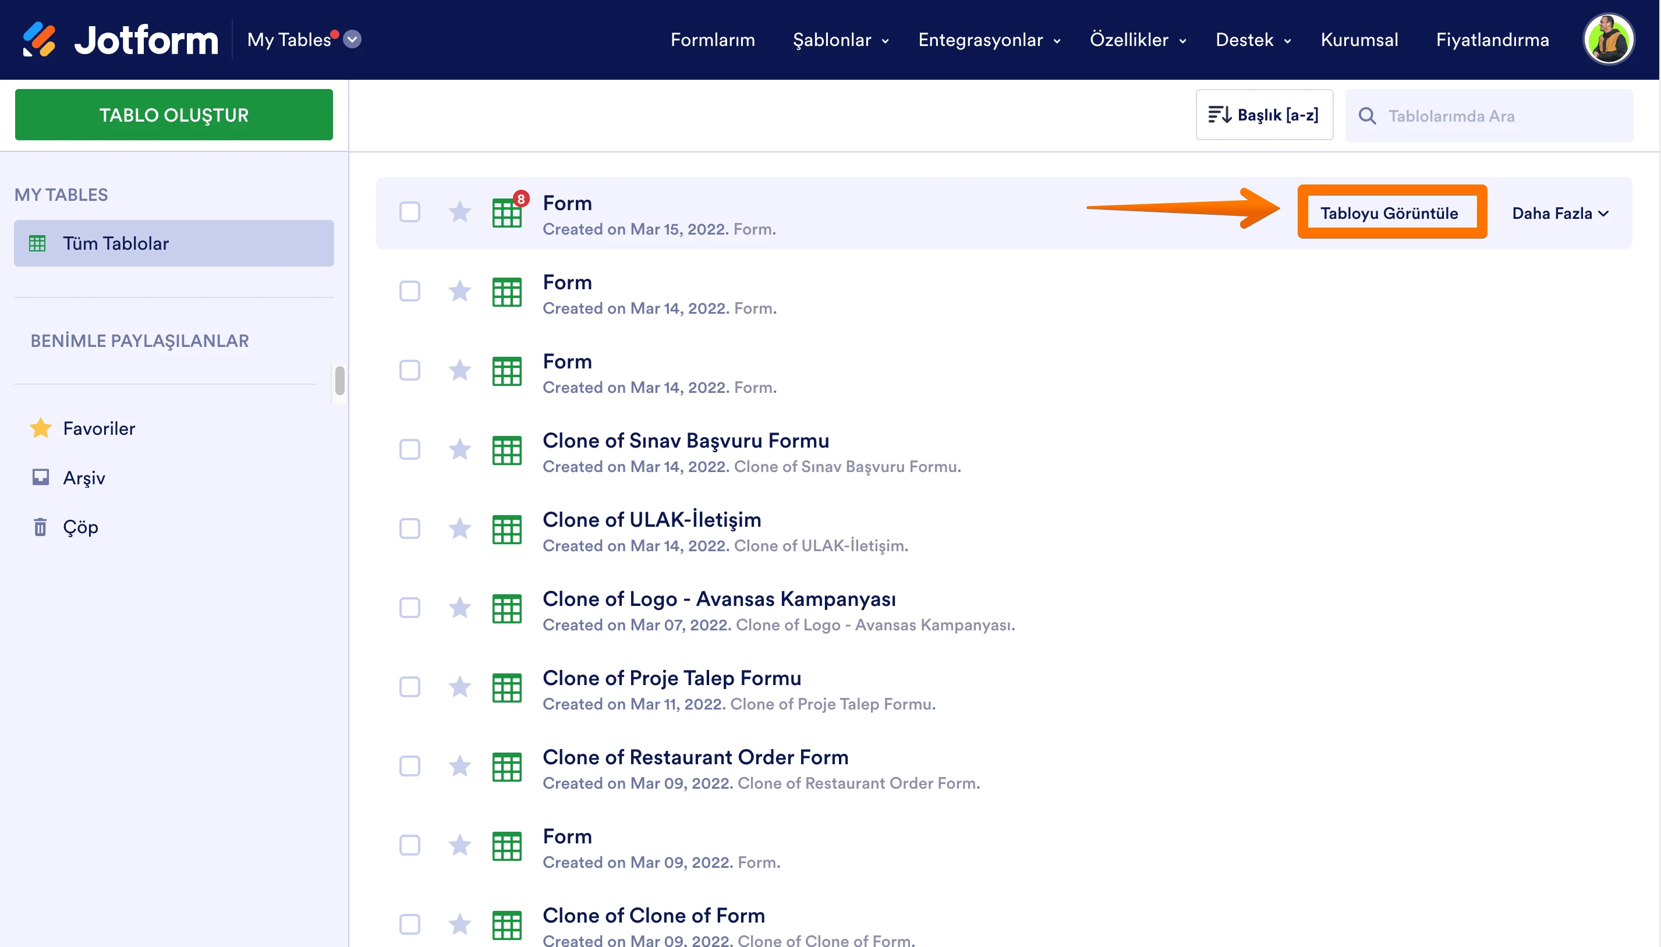The width and height of the screenshot is (1661, 947).
Task: Star the Clone of ULAK-İletişim table
Action: (x=460, y=529)
